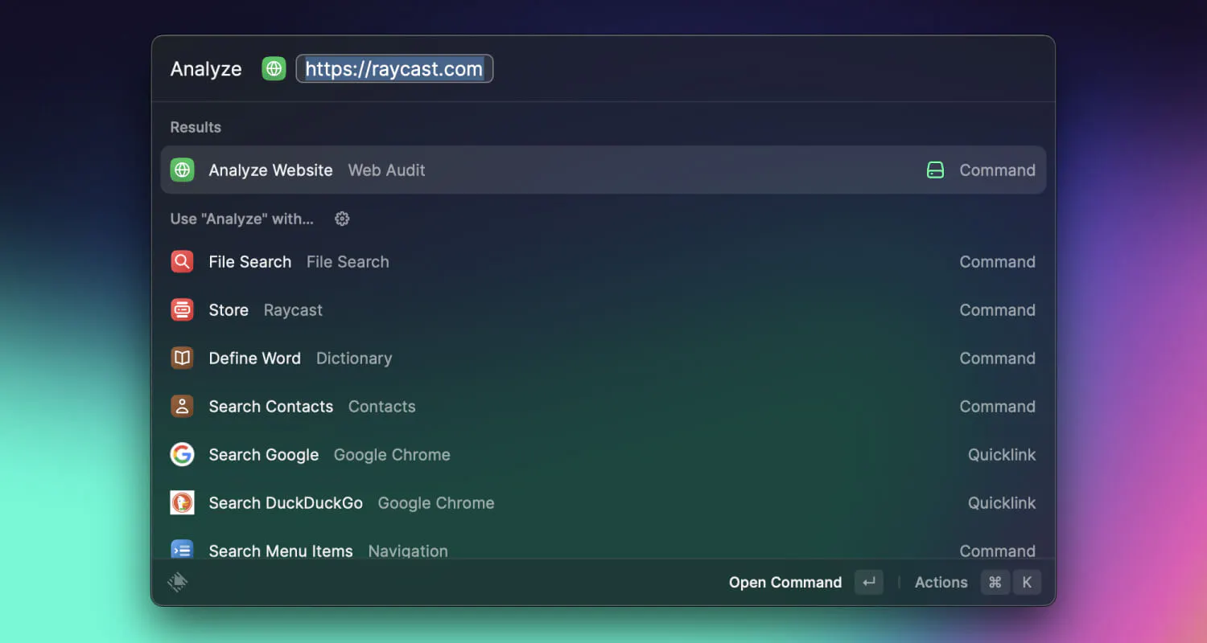Click the "Contacts" subtitle text
The width and height of the screenshot is (1207, 643).
click(x=381, y=406)
